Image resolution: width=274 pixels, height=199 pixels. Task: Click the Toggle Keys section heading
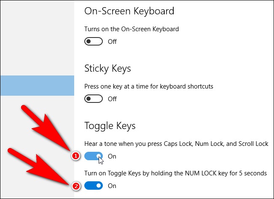[x=110, y=126]
